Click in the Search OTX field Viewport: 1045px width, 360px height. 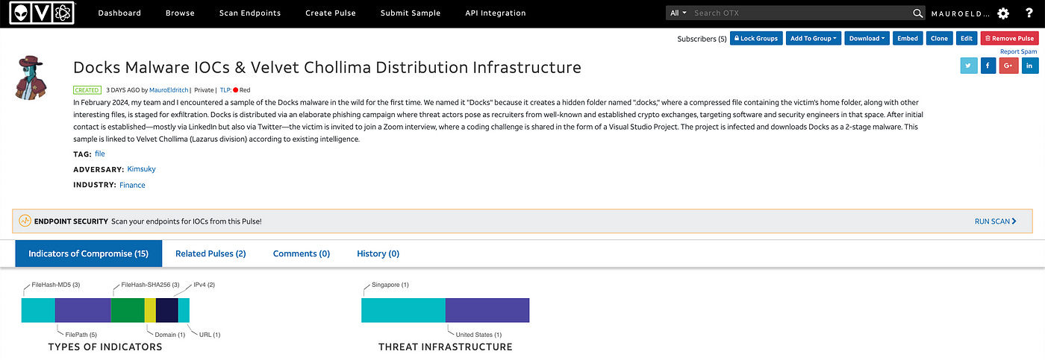click(x=799, y=13)
